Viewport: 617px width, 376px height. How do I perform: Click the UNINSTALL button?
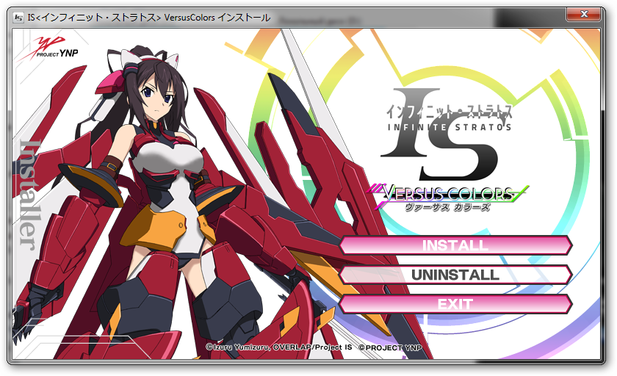coord(455,275)
